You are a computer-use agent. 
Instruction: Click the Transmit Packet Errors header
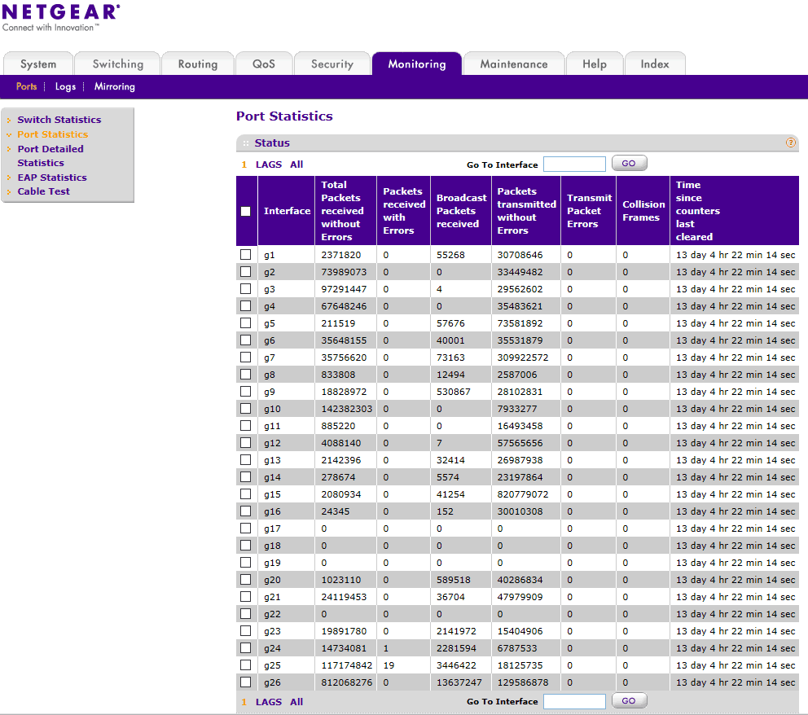point(589,211)
